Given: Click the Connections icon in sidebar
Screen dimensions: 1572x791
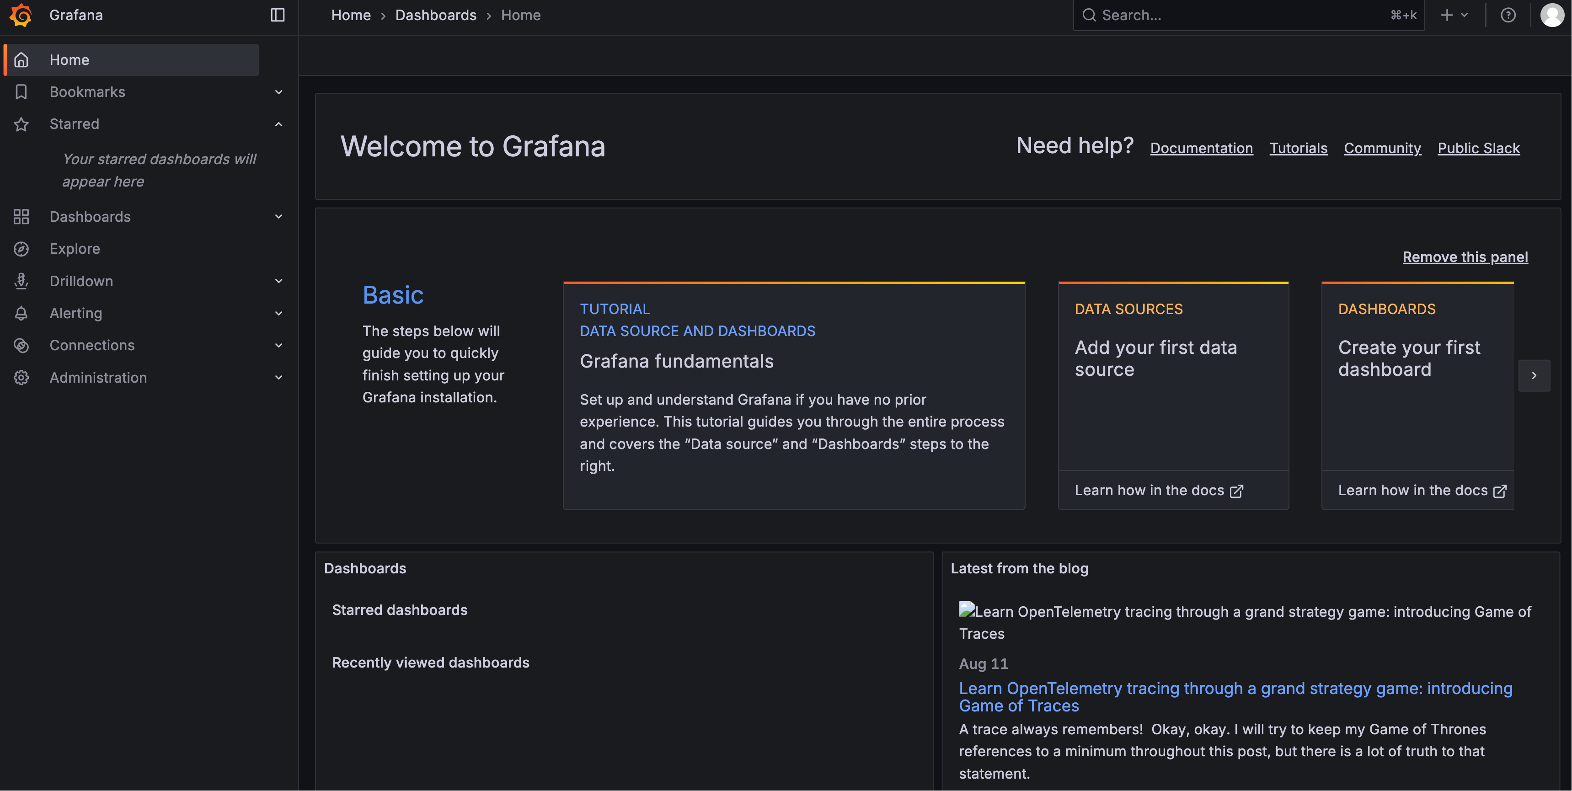Looking at the screenshot, I should tap(21, 346).
